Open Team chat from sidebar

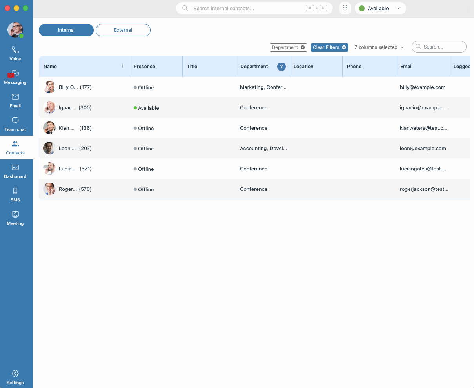point(15,124)
